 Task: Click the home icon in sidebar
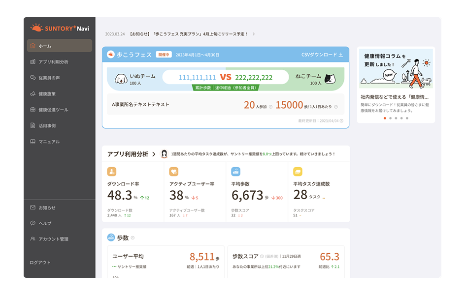click(x=33, y=46)
